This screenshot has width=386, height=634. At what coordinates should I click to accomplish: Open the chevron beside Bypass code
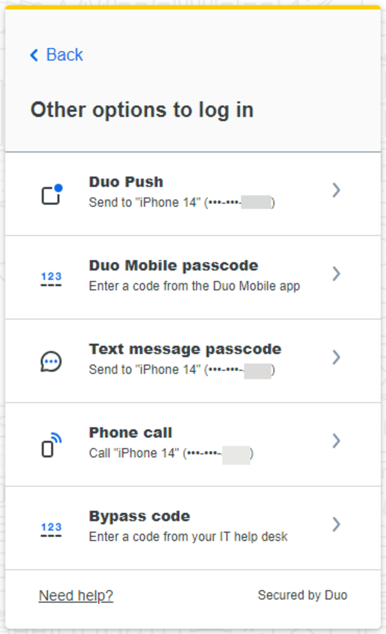(x=336, y=524)
